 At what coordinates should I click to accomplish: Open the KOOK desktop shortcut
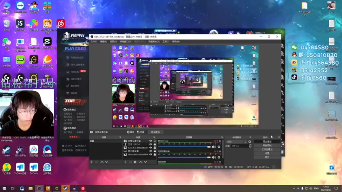coord(20,61)
